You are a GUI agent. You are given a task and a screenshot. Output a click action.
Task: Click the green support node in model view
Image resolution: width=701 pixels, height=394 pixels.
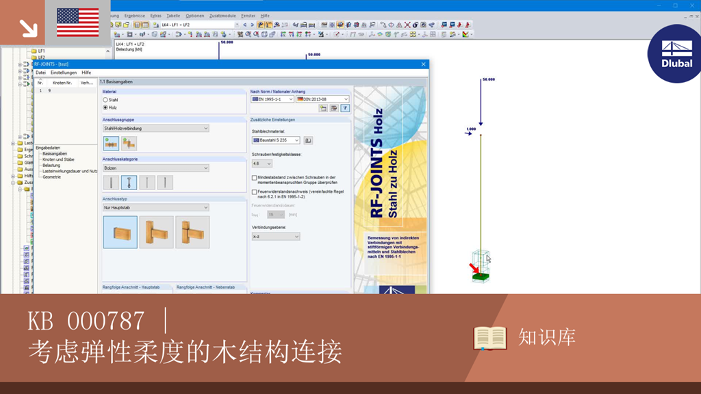click(481, 278)
